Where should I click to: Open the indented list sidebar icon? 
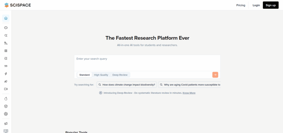click(x=6, y=58)
